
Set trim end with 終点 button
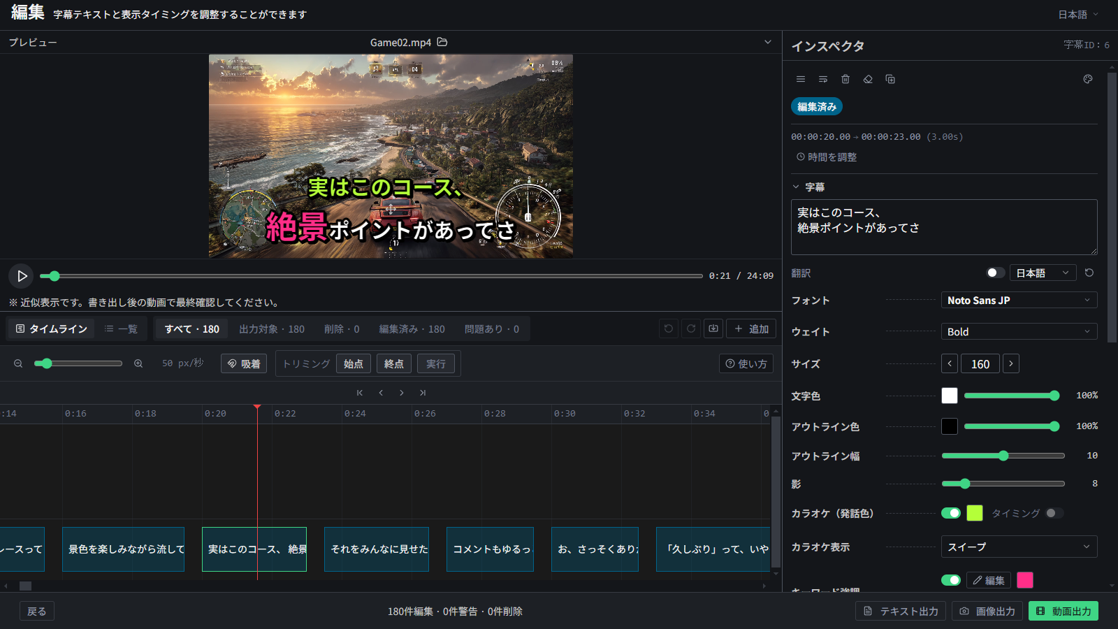(394, 363)
